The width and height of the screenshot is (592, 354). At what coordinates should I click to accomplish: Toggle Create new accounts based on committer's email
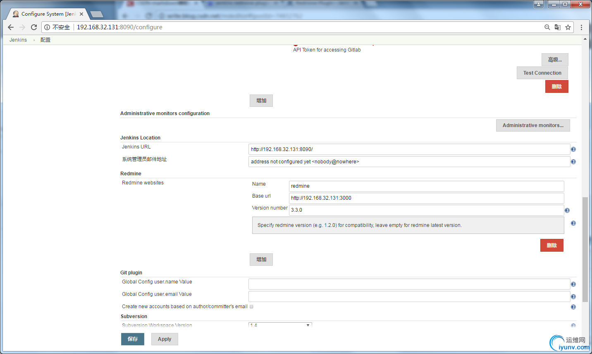click(x=251, y=307)
